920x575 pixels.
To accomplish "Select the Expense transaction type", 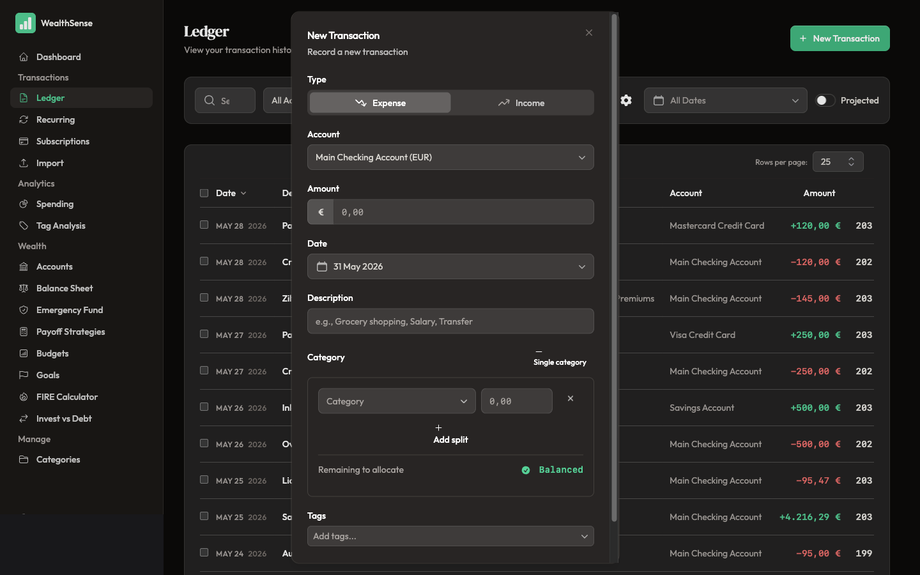I will click(x=380, y=103).
